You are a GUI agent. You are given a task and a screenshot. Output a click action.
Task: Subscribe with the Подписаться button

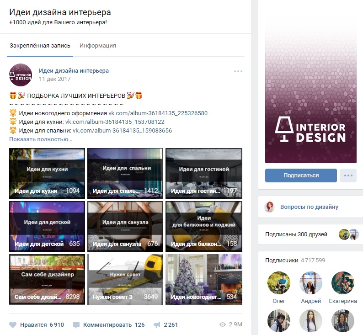tap(301, 175)
